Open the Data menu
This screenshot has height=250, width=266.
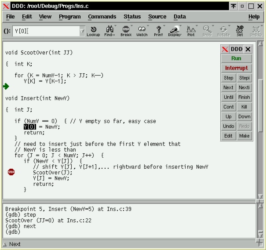[x=179, y=17]
